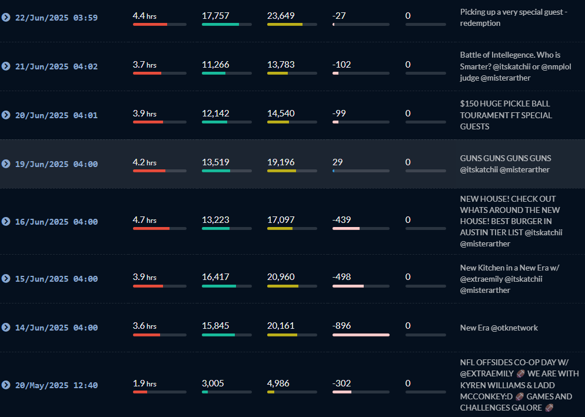The image size is (585, 417).
Task: Click the 'GUNS GUNS GUNS GUNS' stream title
Action: (x=506, y=164)
